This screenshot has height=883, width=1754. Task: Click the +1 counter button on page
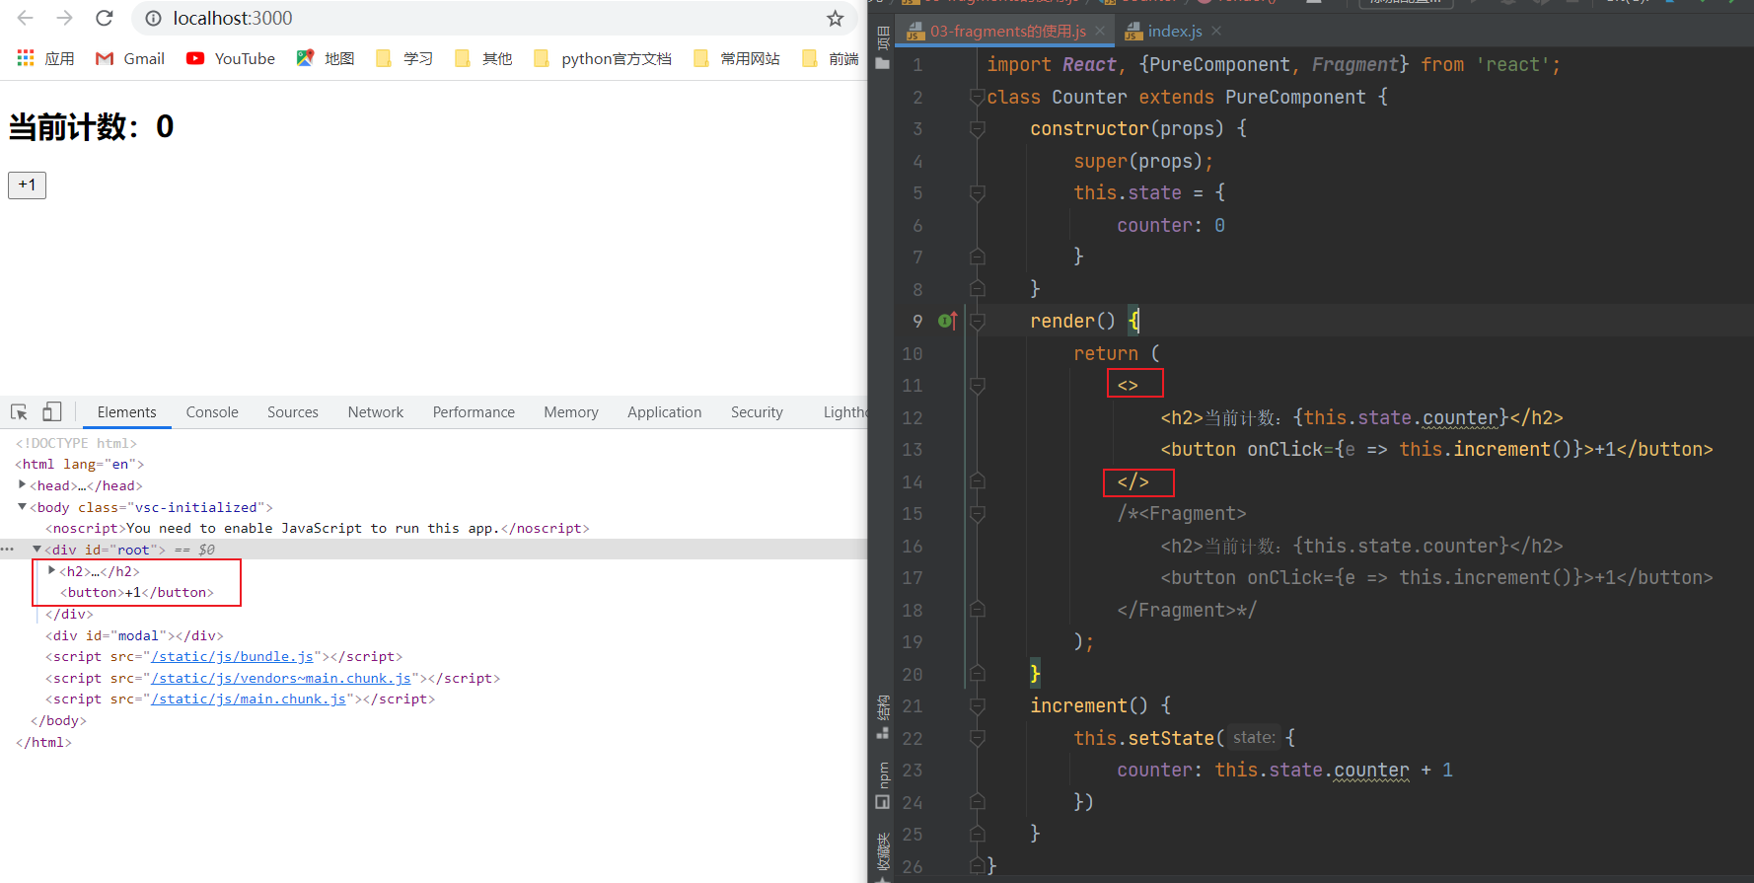coord(27,184)
